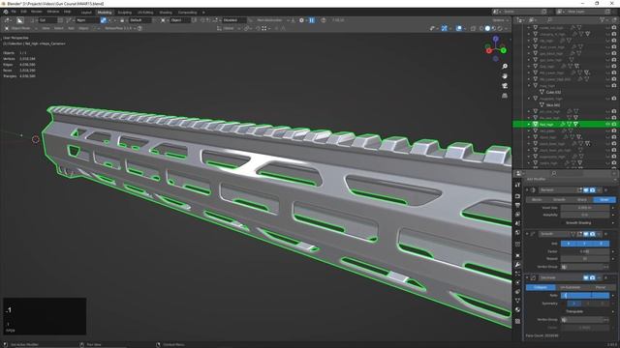Select Planar mode in Decimate modifier
The image size is (620, 348).
601,287
